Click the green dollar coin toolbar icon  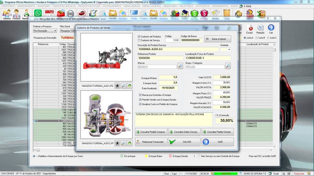pyautogui.click(x=194, y=13)
